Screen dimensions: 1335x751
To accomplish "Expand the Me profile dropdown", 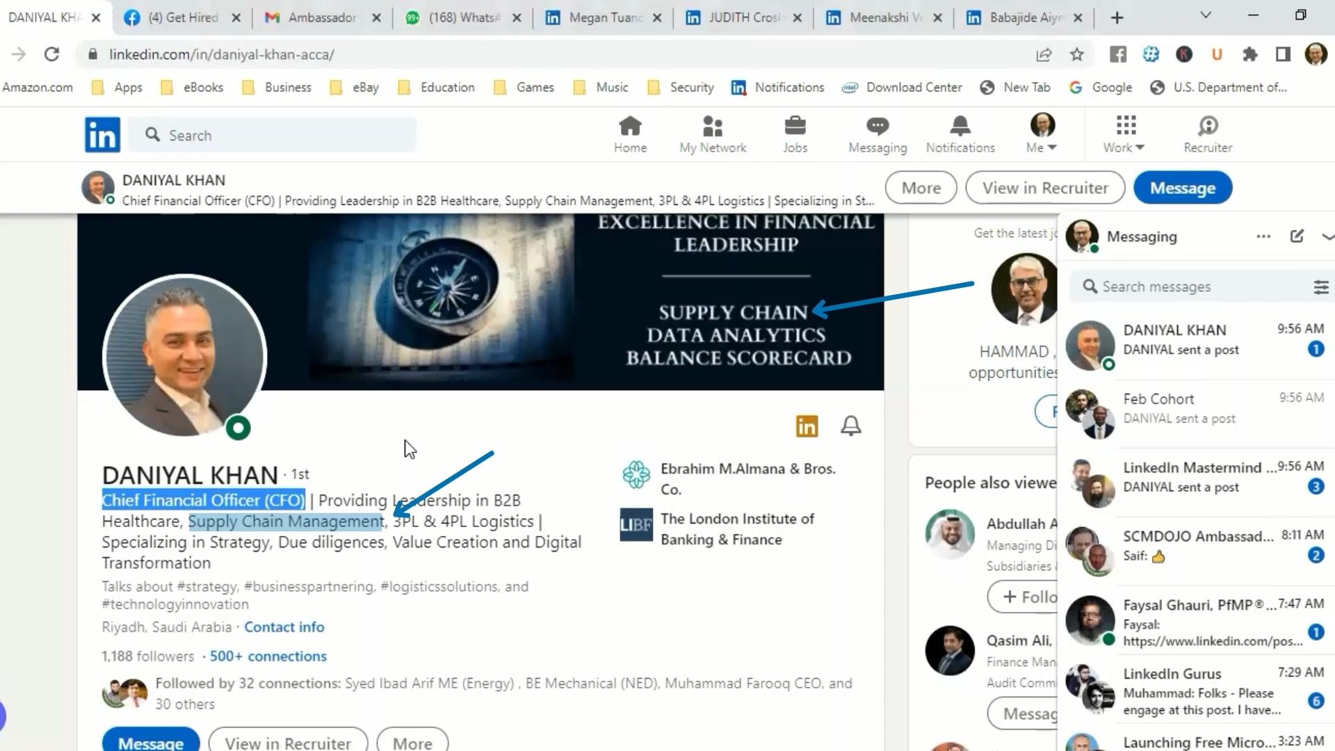I will click(x=1042, y=135).
